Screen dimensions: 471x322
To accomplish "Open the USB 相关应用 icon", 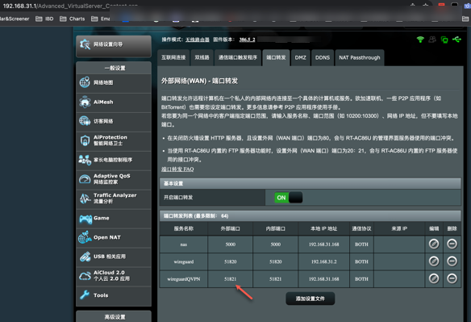I will click(x=85, y=257).
